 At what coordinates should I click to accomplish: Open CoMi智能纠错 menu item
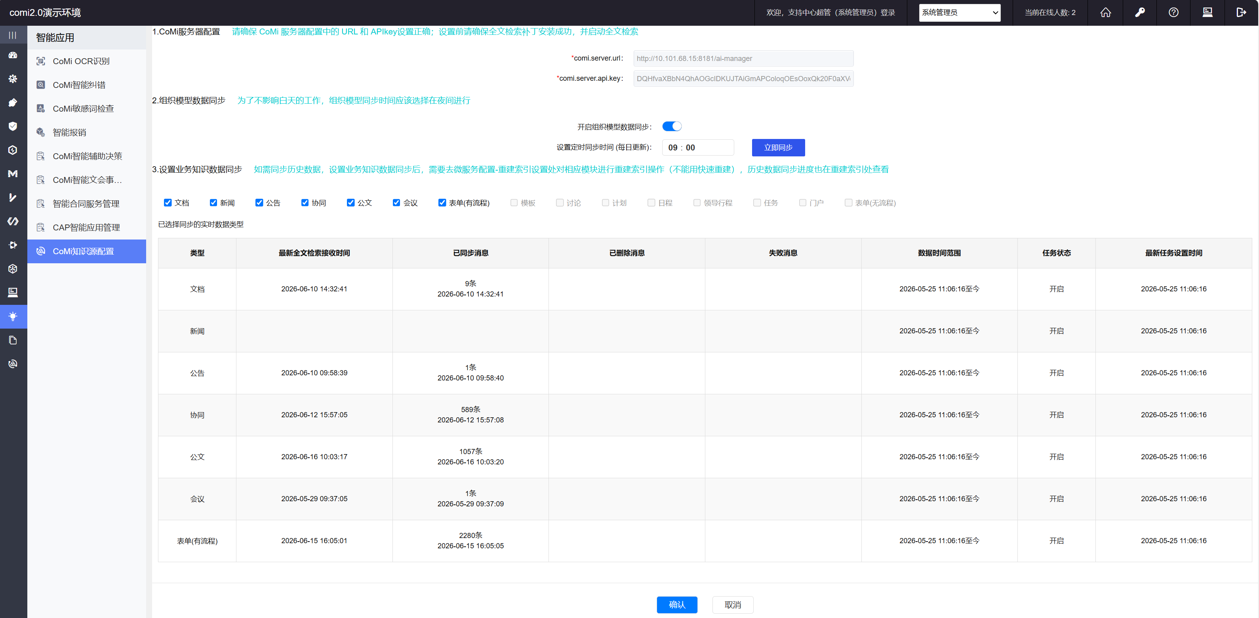point(86,85)
